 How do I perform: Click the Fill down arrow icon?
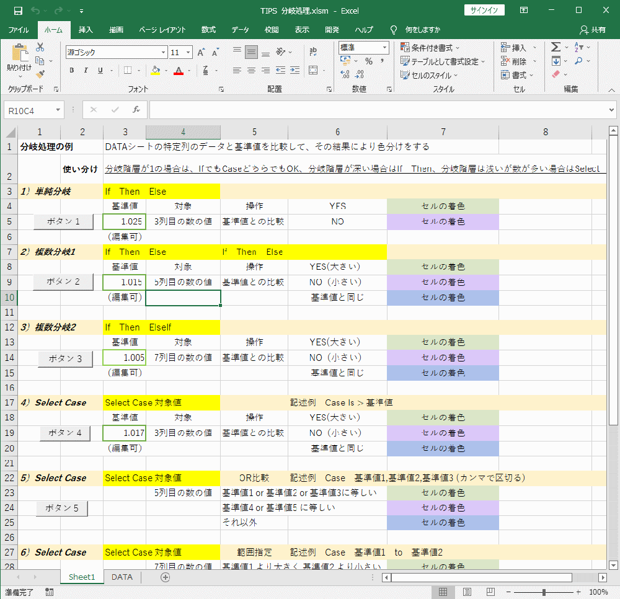pyautogui.click(x=556, y=61)
